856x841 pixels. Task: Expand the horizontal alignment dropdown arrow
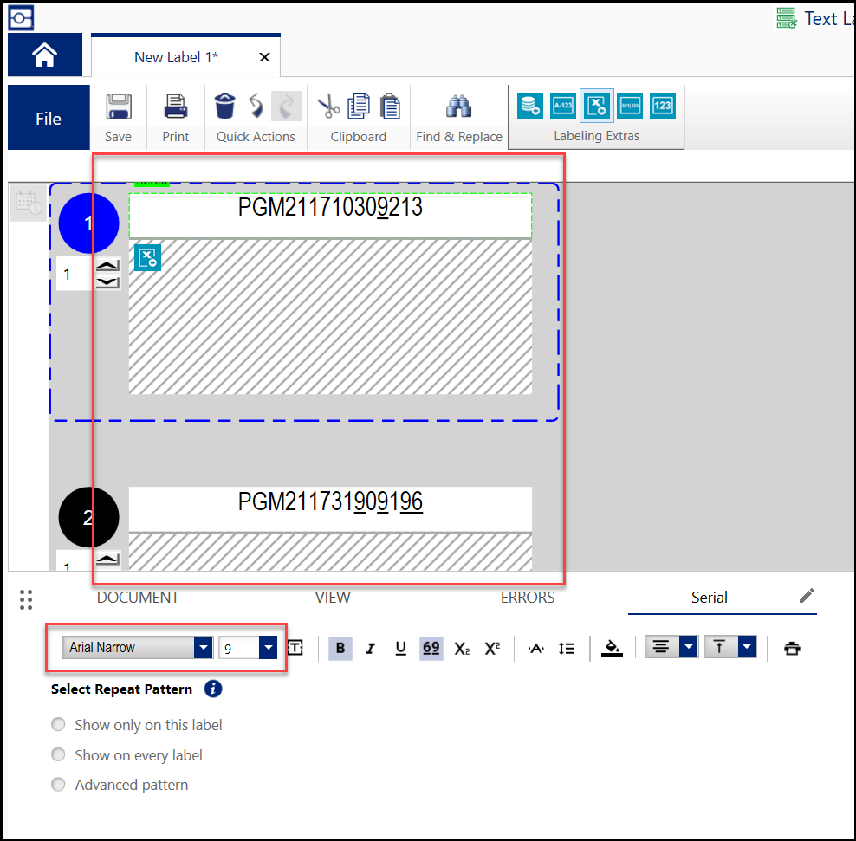[689, 648]
